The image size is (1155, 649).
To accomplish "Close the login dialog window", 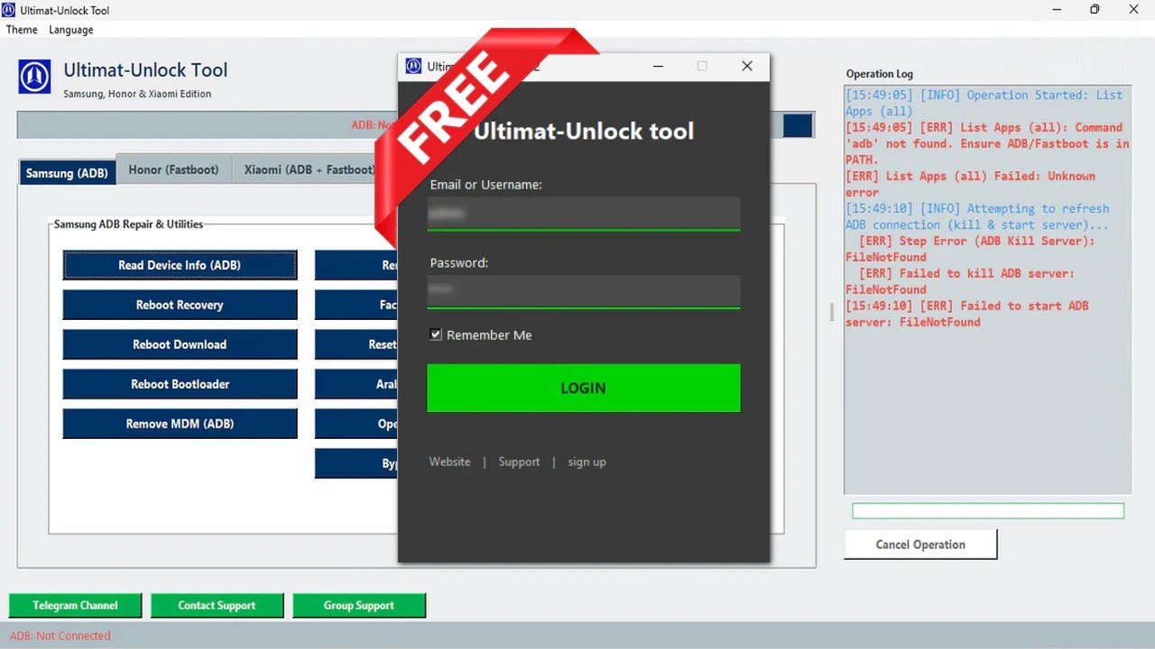I will coord(746,66).
